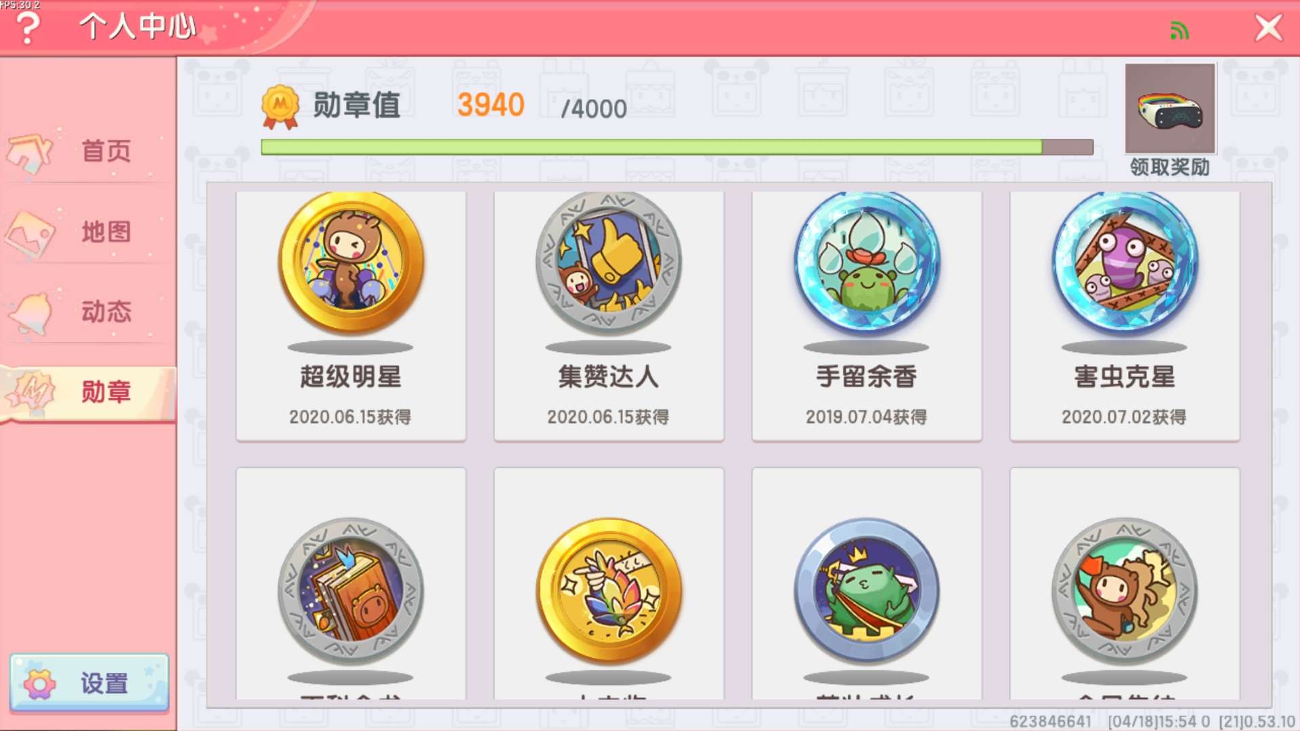Viewport: 1300px width, 731px height.
Task: Select the crowned green frog medal
Action: tap(867, 591)
